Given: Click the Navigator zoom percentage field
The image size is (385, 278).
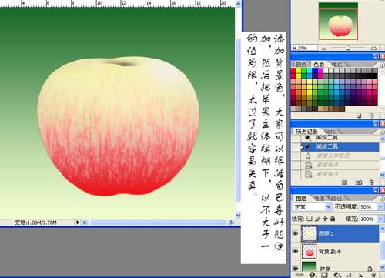Looking at the screenshot, I should [x=304, y=48].
